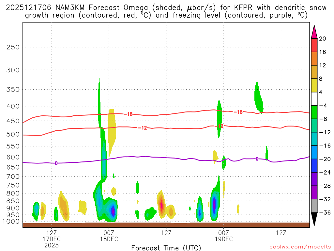Pick the magenta-purple -28 to -32 swatch
Image resolution: width=334 pixels, height=251 pixels.
(x=314, y=192)
